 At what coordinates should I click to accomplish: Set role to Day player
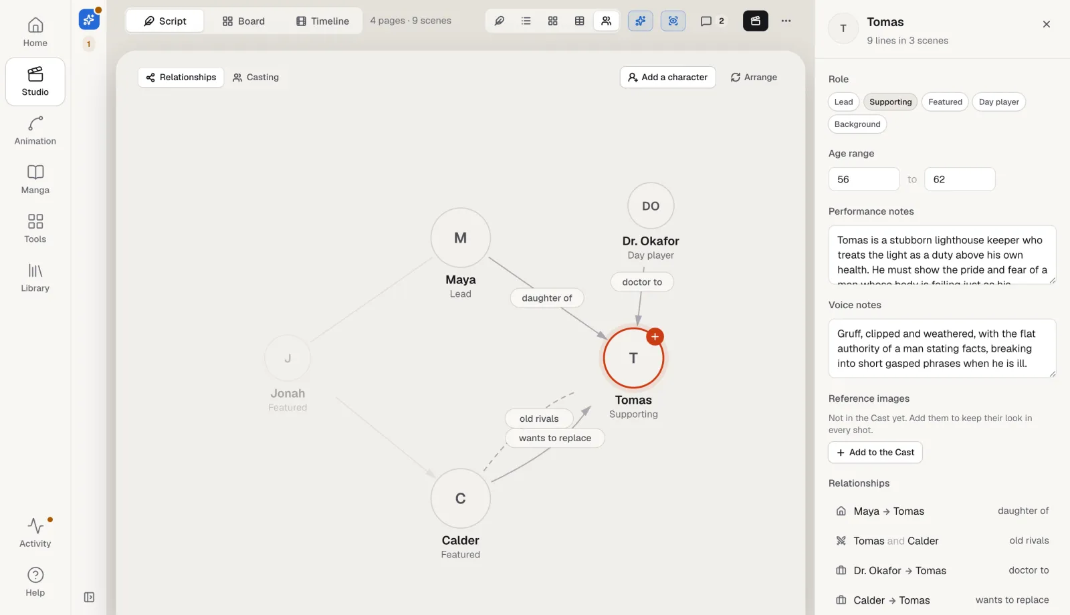click(998, 102)
